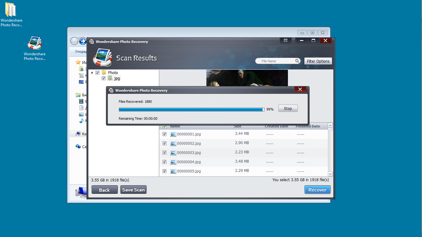Select the file name 00000002.jpg
The image size is (422, 237).
coord(189,143)
